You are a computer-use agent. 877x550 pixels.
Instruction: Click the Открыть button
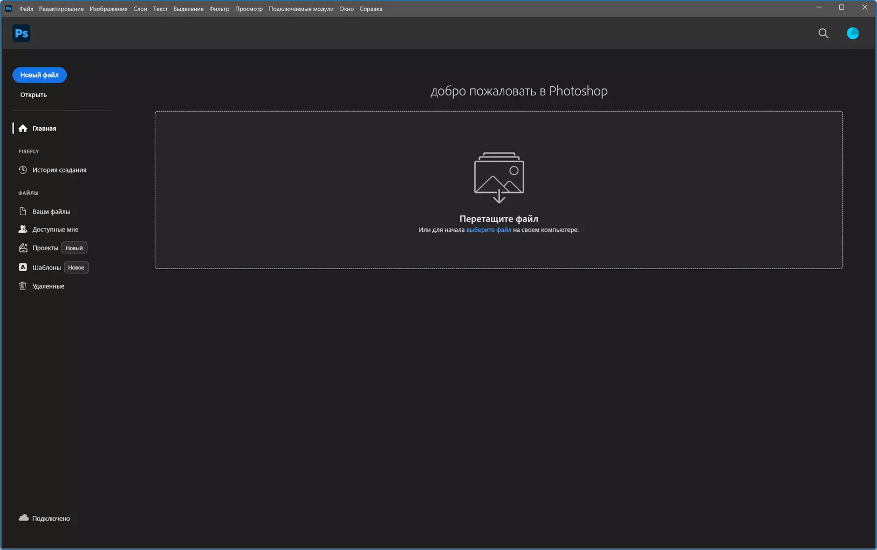33,95
